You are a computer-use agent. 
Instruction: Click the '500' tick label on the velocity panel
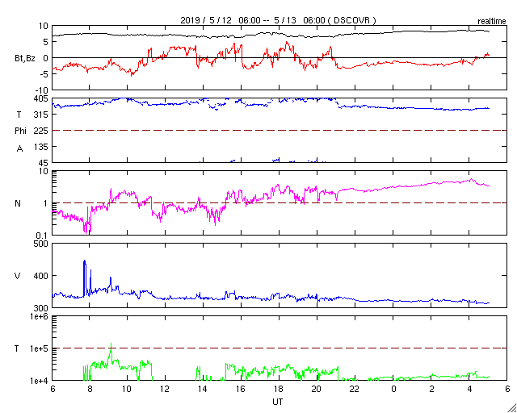[x=41, y=244]
